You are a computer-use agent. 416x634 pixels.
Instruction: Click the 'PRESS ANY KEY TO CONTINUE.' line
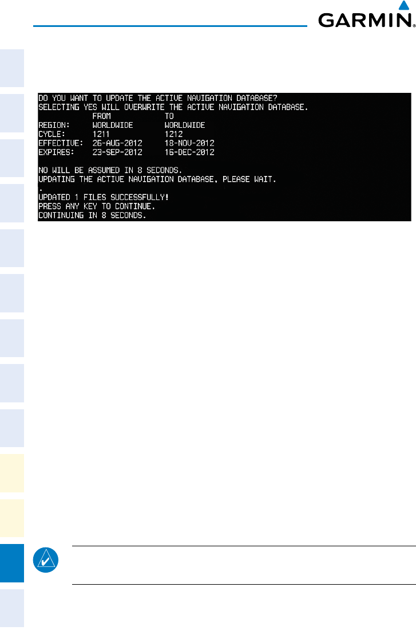tap(97, 206)
